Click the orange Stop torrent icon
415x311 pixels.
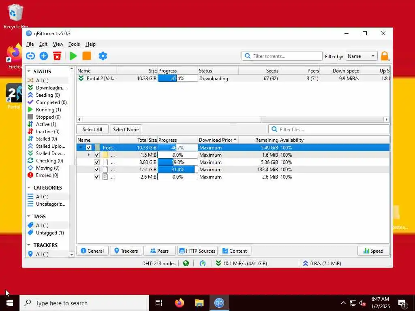click(x=87, y=56)
